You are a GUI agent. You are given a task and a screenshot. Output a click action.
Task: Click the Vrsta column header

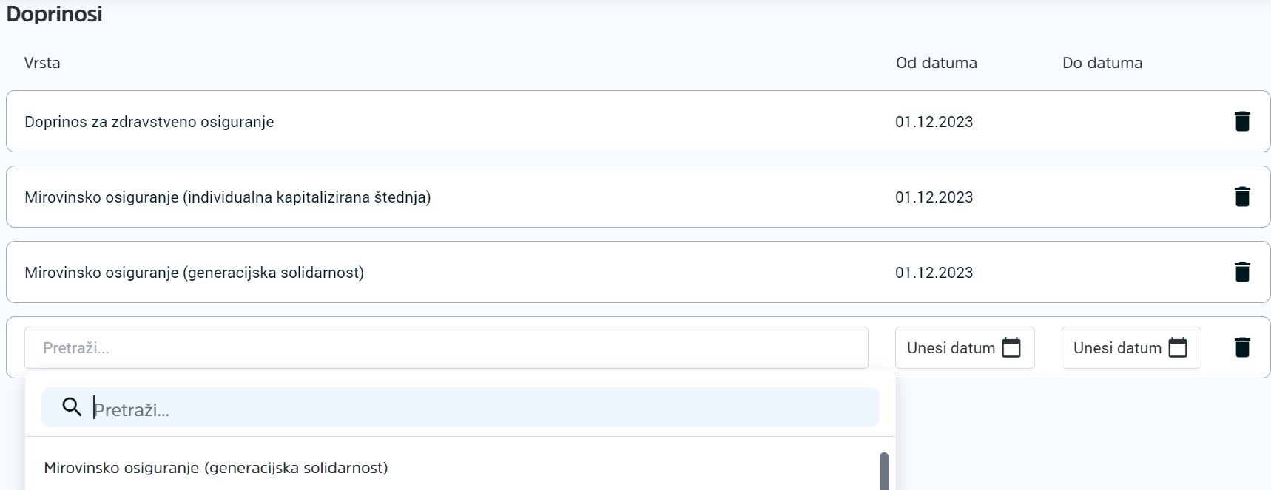coord(42,63)
